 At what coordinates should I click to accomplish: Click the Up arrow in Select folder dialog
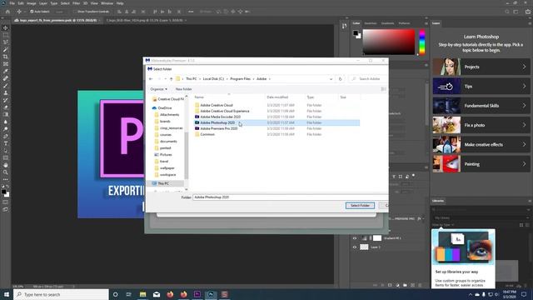171,79
